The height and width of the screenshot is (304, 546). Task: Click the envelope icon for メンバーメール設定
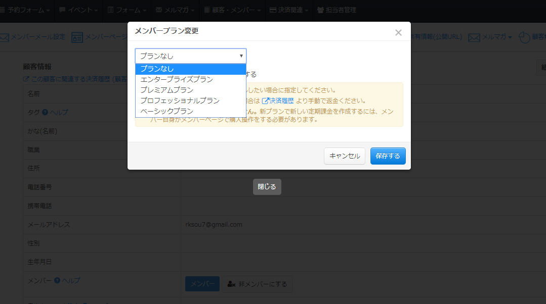[4, 37]
